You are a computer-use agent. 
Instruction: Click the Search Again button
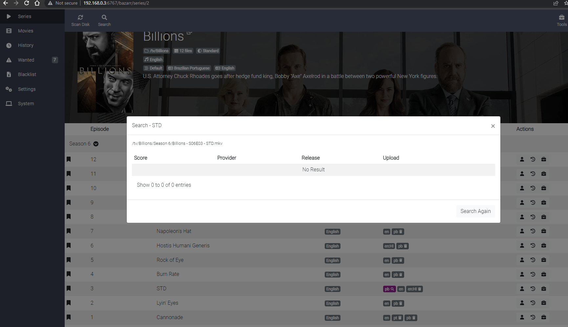pyautogui.click(x=475, y=211)
